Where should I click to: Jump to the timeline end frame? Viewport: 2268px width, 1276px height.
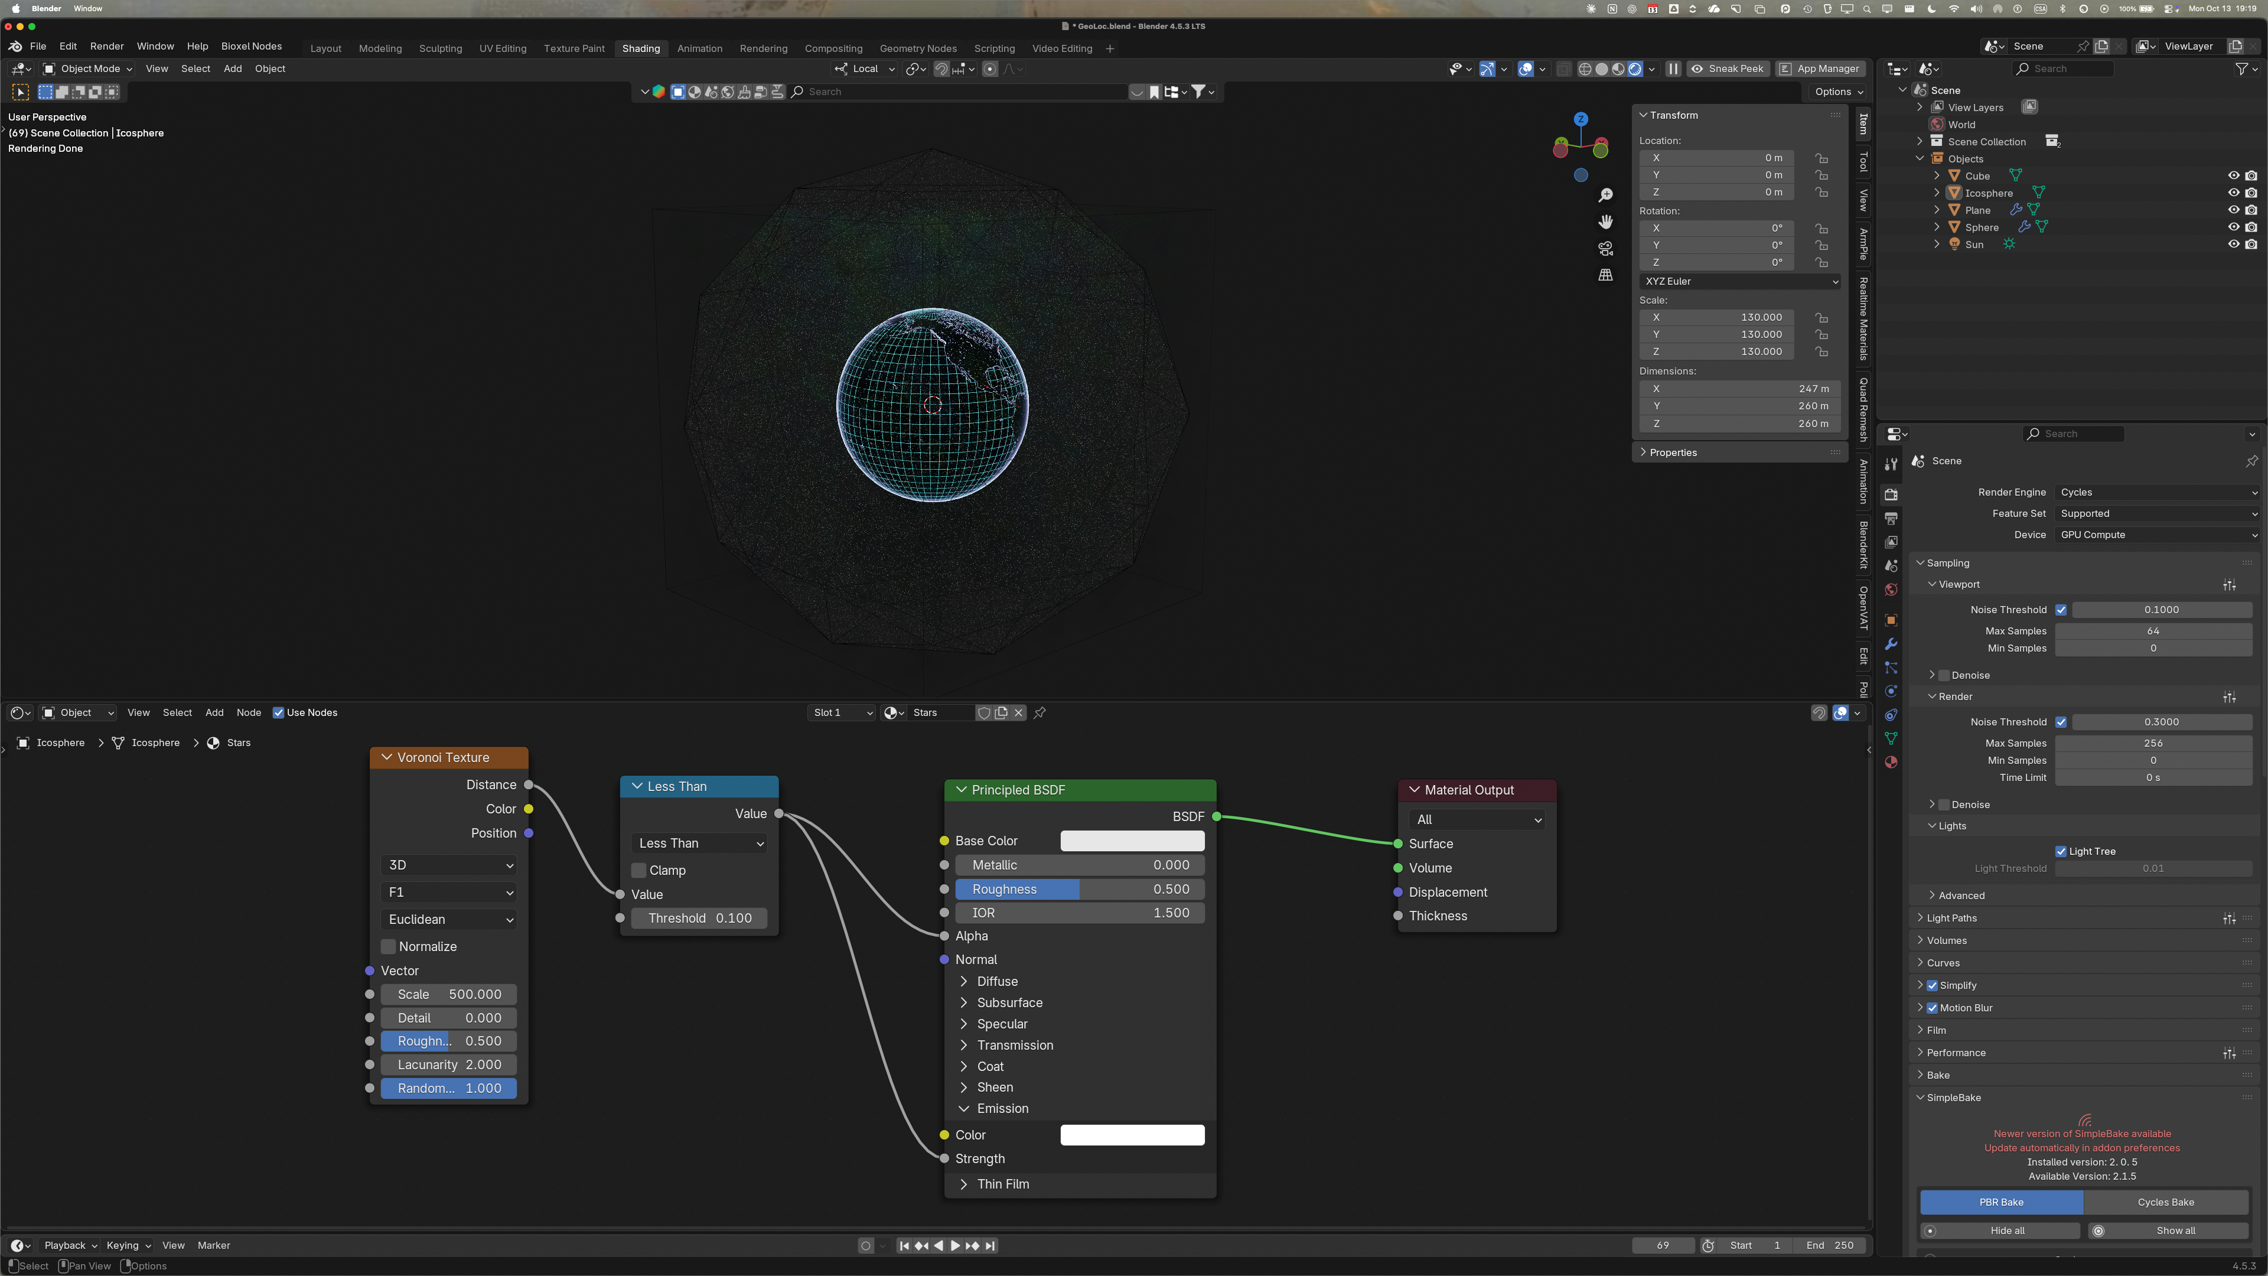[x=990, y=1245]
